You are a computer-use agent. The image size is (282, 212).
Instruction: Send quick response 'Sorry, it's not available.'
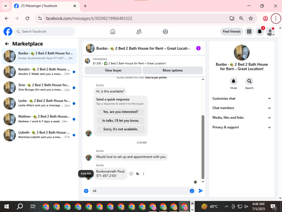(121, 129)
